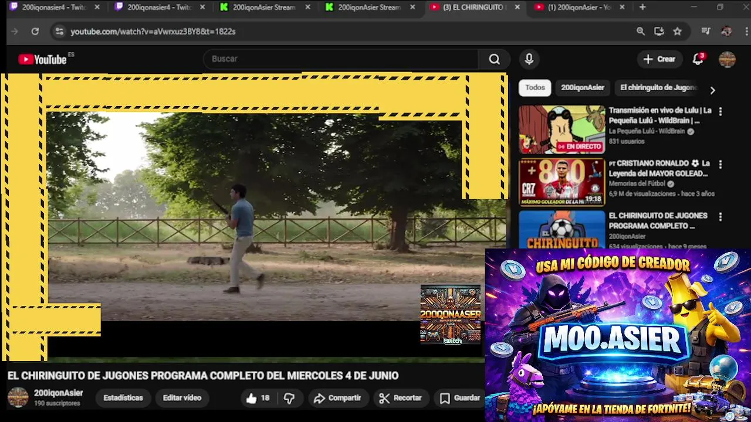Click title 'CRISTIANO RONALDO La Leyenda del MAYOR'

(x=659, y=169)
